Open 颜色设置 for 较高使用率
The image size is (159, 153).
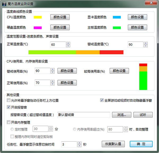tap(119, 71)
